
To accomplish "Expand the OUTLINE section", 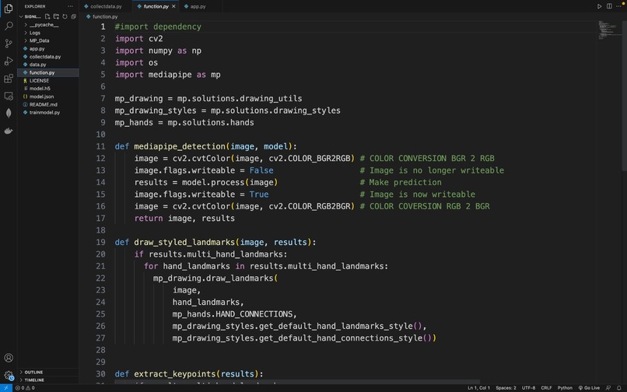I will coord(33,372).
